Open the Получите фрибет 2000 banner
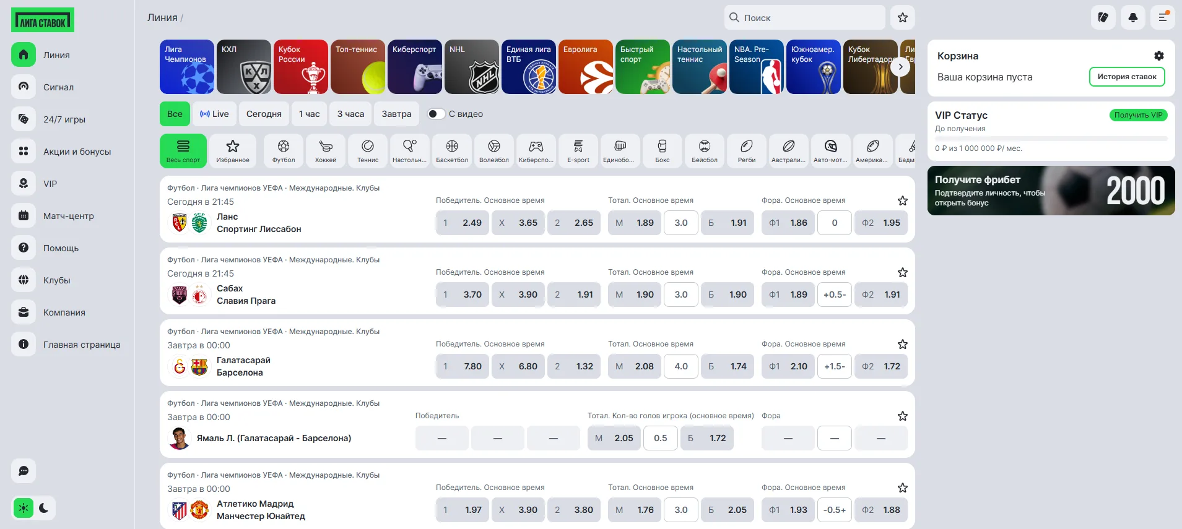The width and height of the screenshot is (1182, 529). (1051, 191)
